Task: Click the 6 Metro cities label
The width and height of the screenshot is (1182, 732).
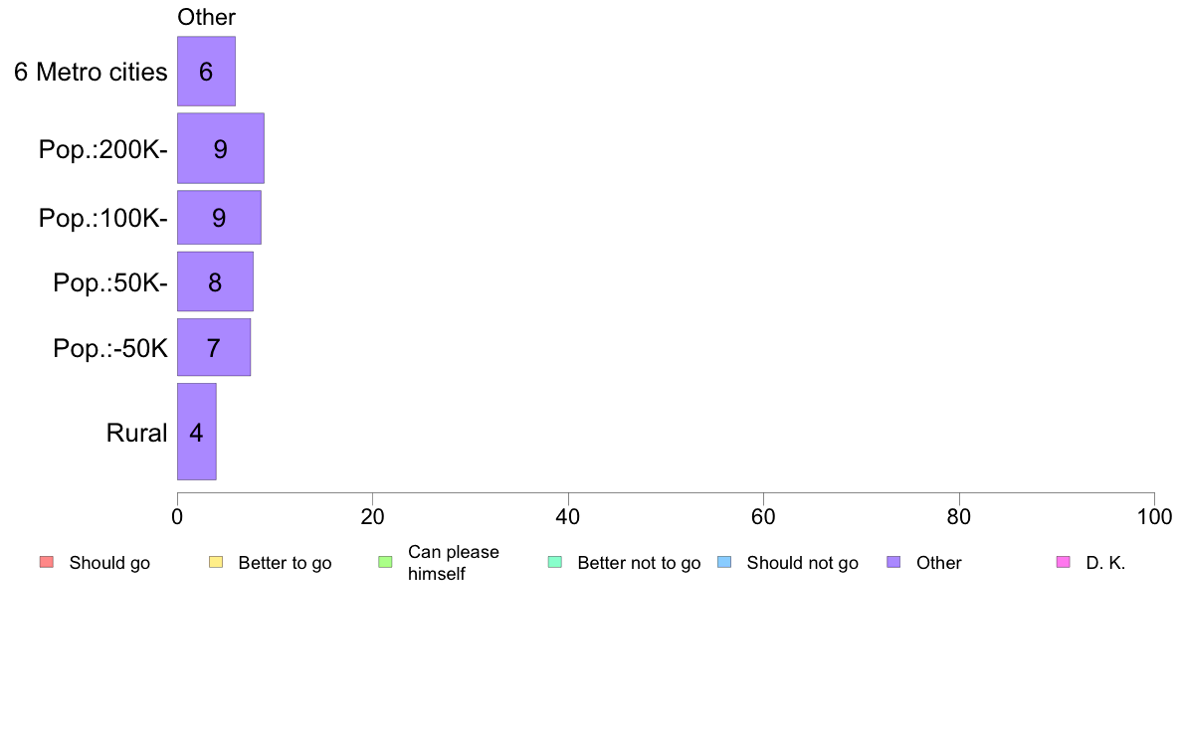Action: pos(91,72)
